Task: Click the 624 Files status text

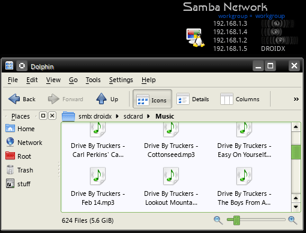Action: click(88, 220)
